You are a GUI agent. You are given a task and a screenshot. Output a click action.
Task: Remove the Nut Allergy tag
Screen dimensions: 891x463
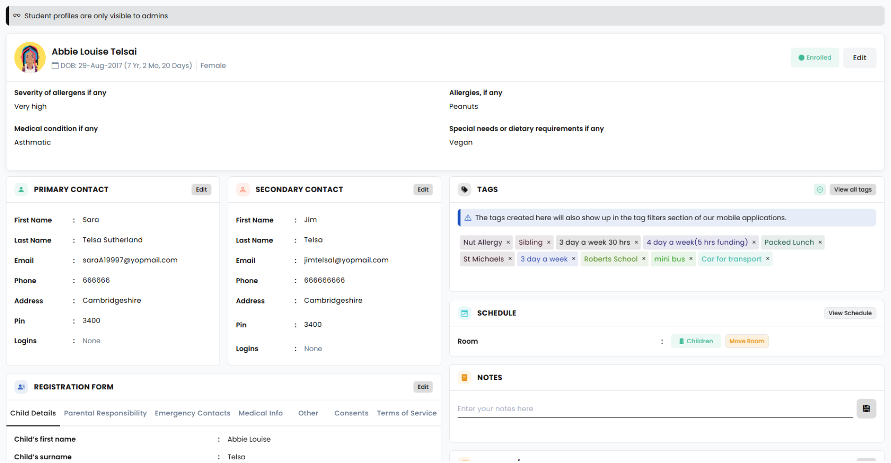tap(508, 242)
